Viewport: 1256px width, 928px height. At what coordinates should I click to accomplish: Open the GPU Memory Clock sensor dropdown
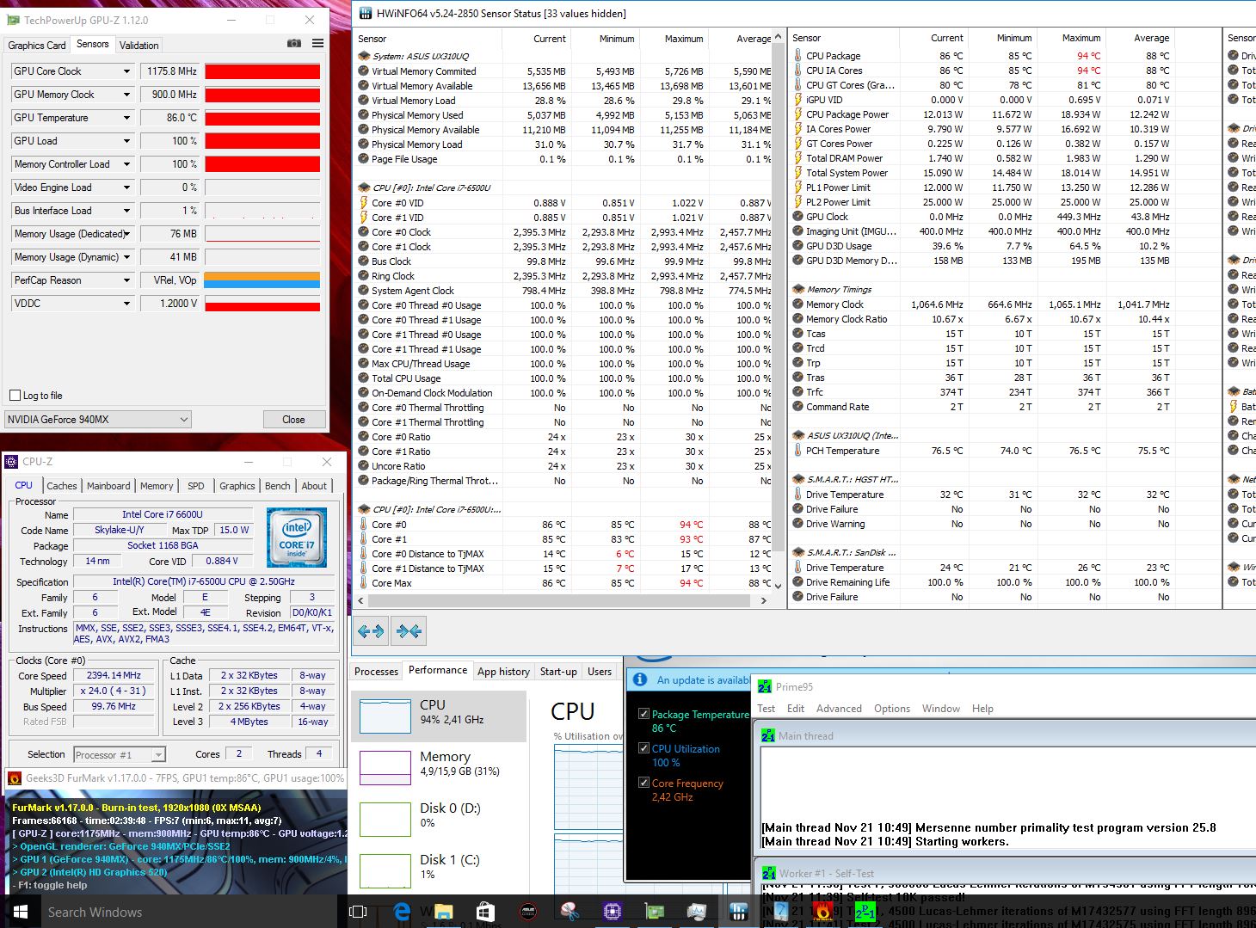coord(126,95)
